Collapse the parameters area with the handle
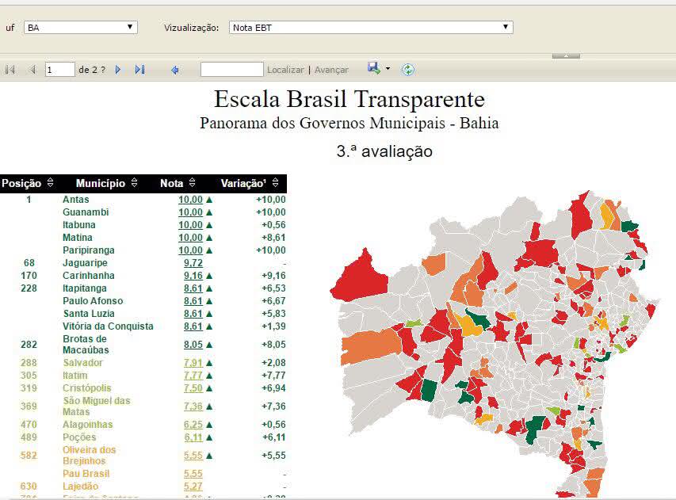The width and height of the screenshot is (676, 500). coord(566,55)
